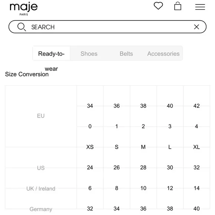Open the shopping bag icon
This screenshot has width=215, height=215.
[178, 6]
